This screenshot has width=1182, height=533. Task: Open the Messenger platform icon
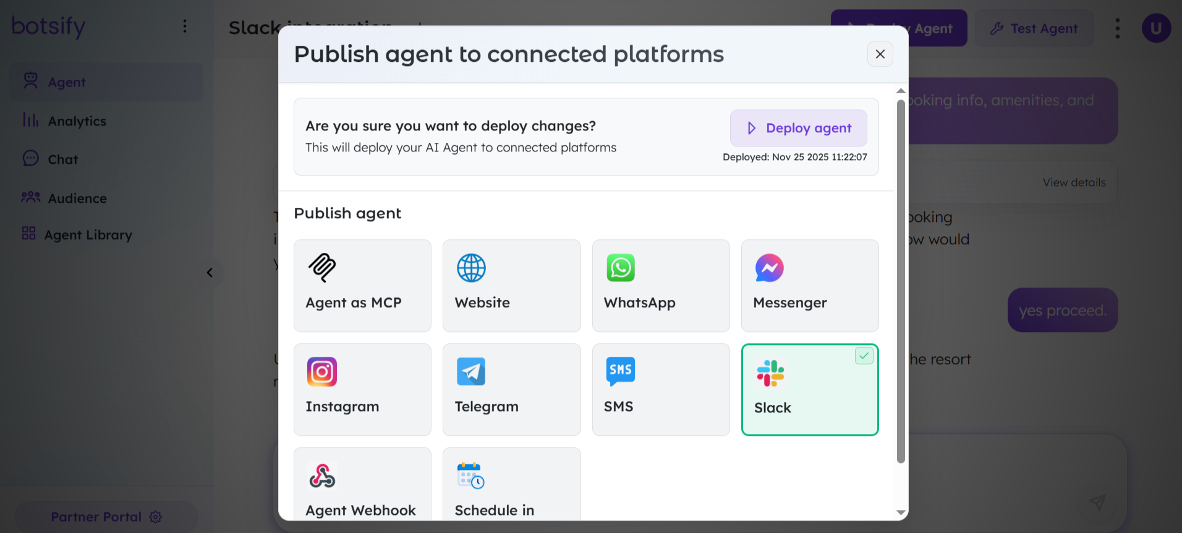pyautogui.click(x=770, y=268)
